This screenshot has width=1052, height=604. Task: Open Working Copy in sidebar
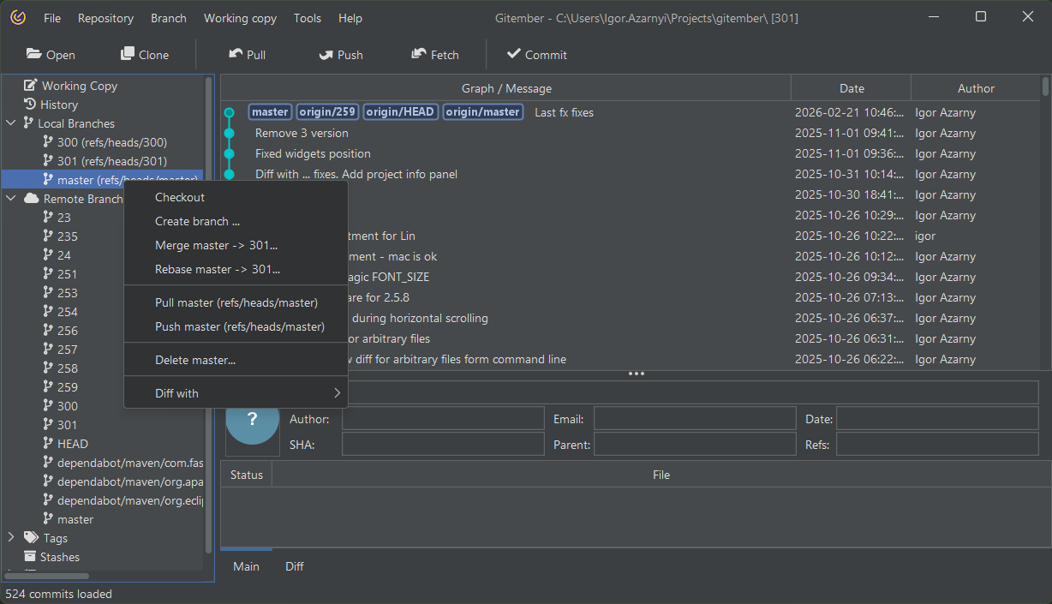(79, 86)
